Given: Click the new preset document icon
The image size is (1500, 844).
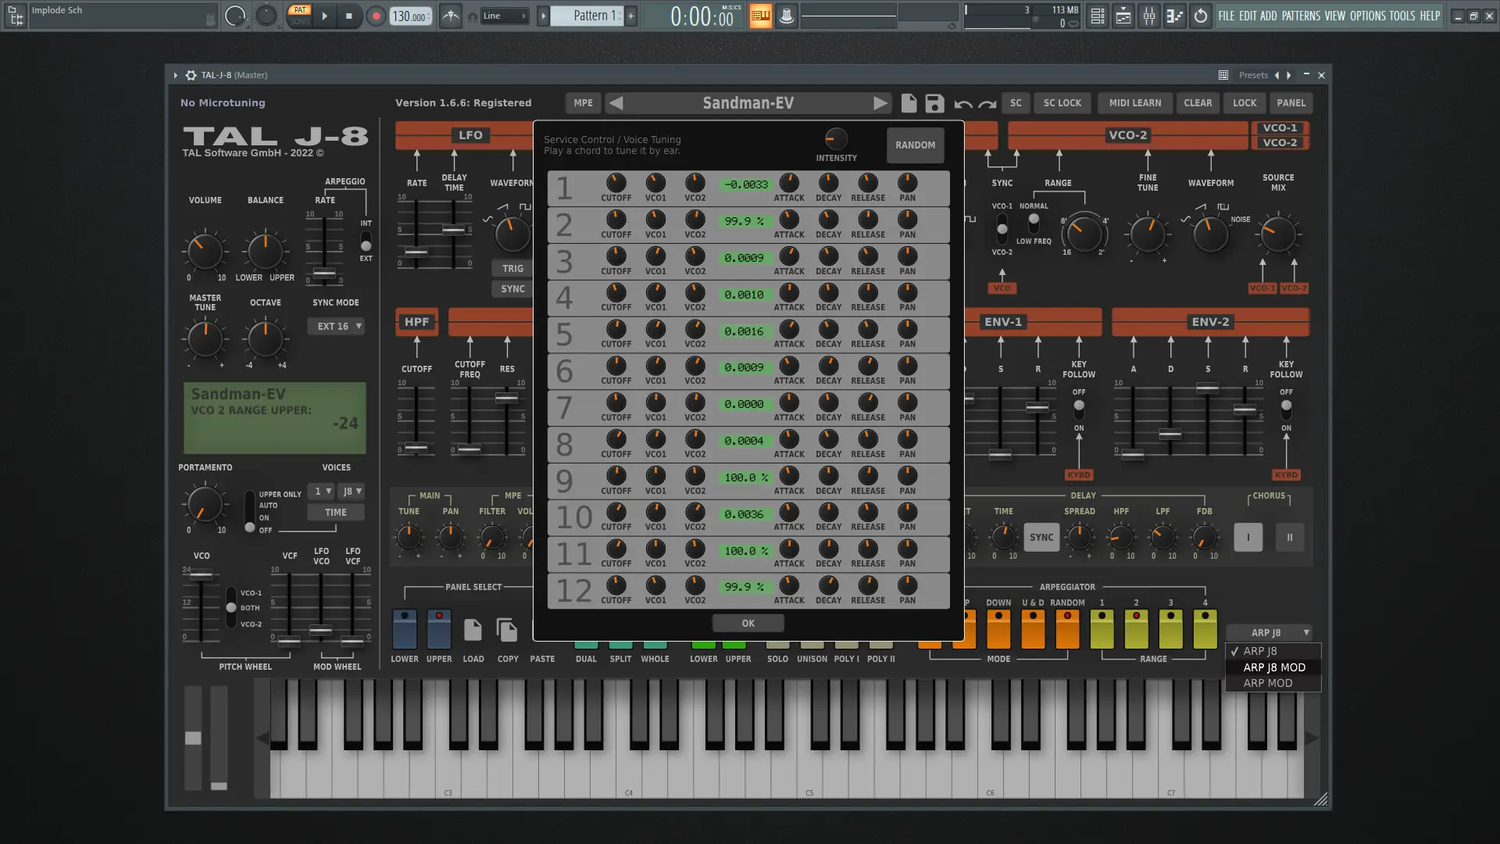Looking at the screenshot, I should point(909,103).
